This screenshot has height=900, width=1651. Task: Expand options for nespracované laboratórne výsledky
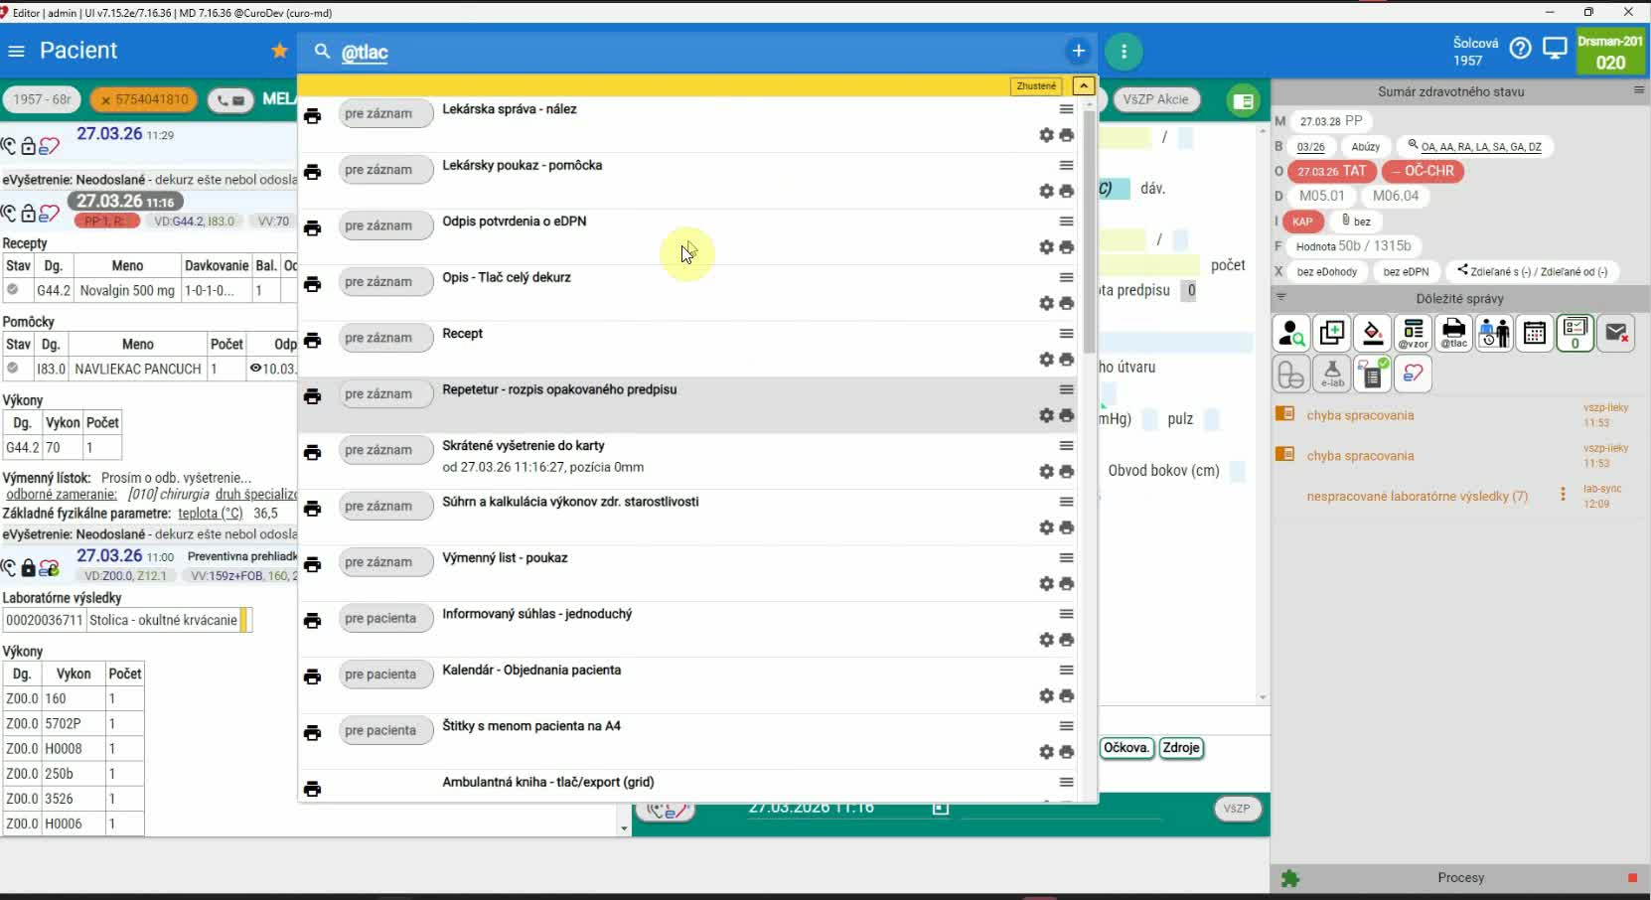pos(1563,495)
